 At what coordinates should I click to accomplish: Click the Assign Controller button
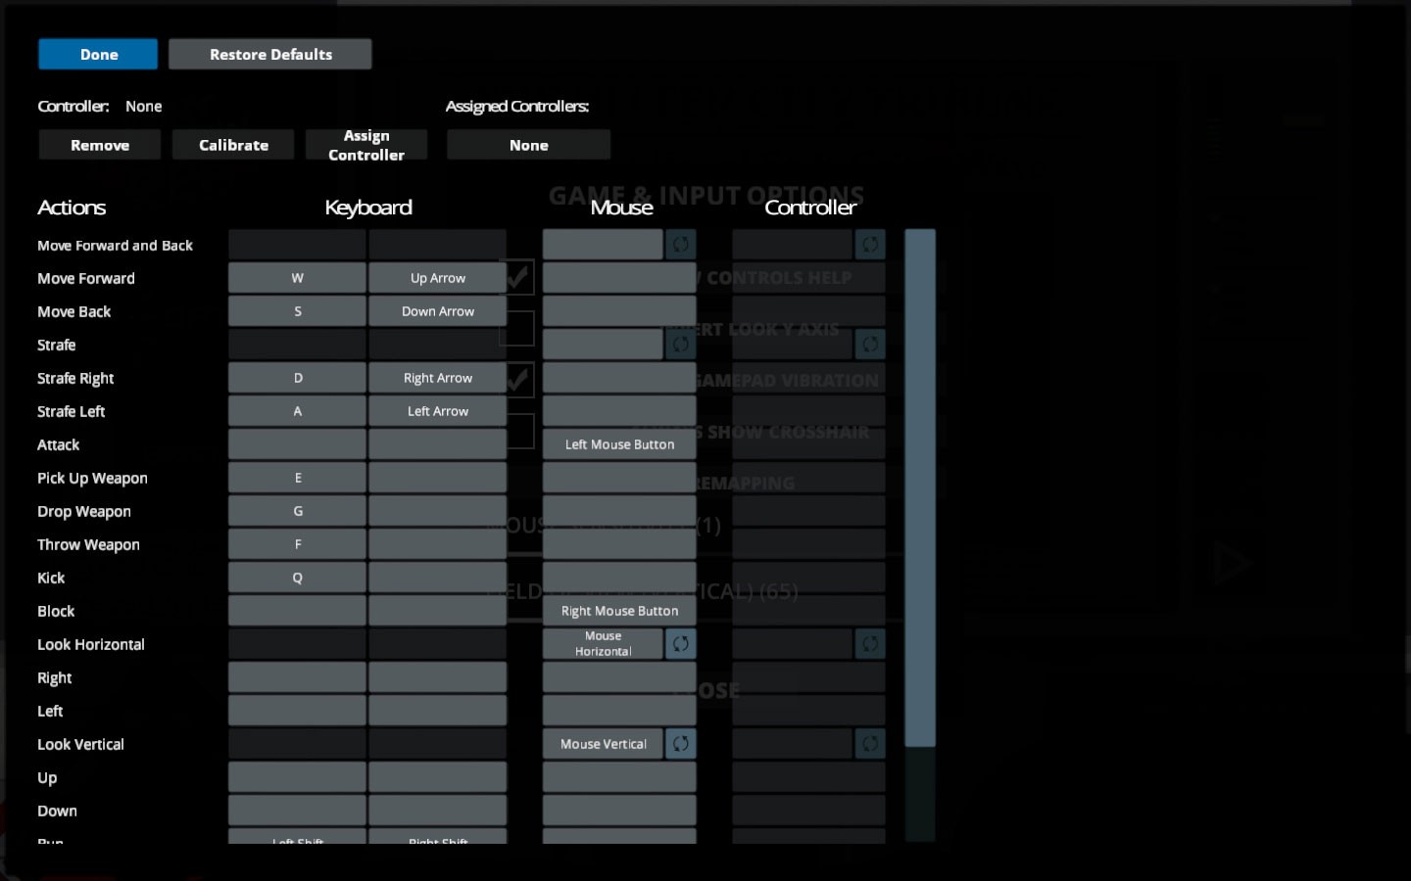366,145
